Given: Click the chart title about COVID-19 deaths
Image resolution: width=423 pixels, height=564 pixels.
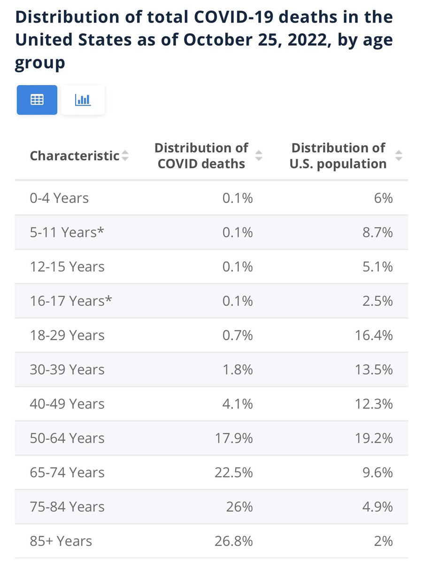Looking at the screenshot, I should coord(204,40).
